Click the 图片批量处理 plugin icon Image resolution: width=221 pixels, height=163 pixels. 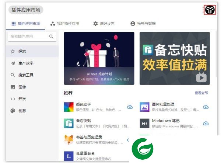coord(144,107)
